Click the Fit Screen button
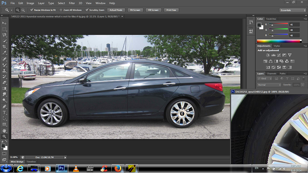 135,10
